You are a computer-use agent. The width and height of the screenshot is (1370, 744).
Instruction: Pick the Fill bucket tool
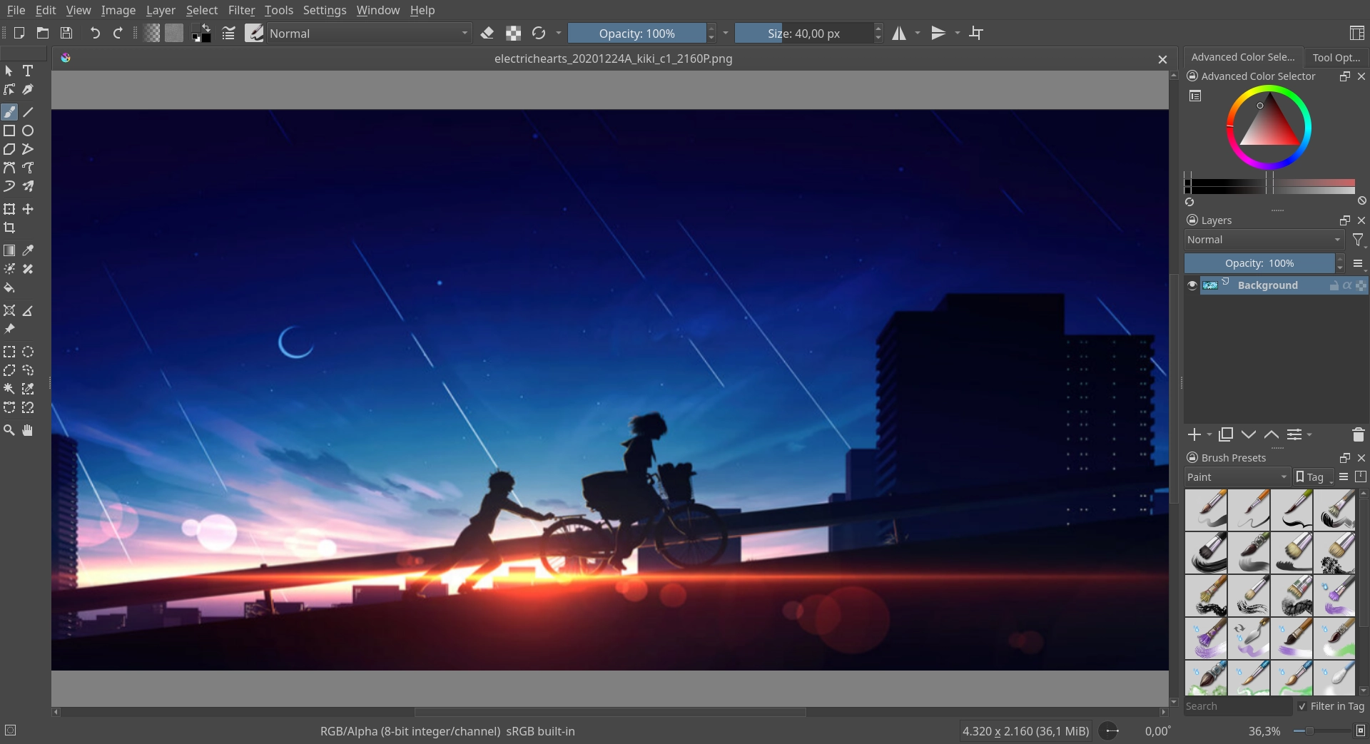9,287
